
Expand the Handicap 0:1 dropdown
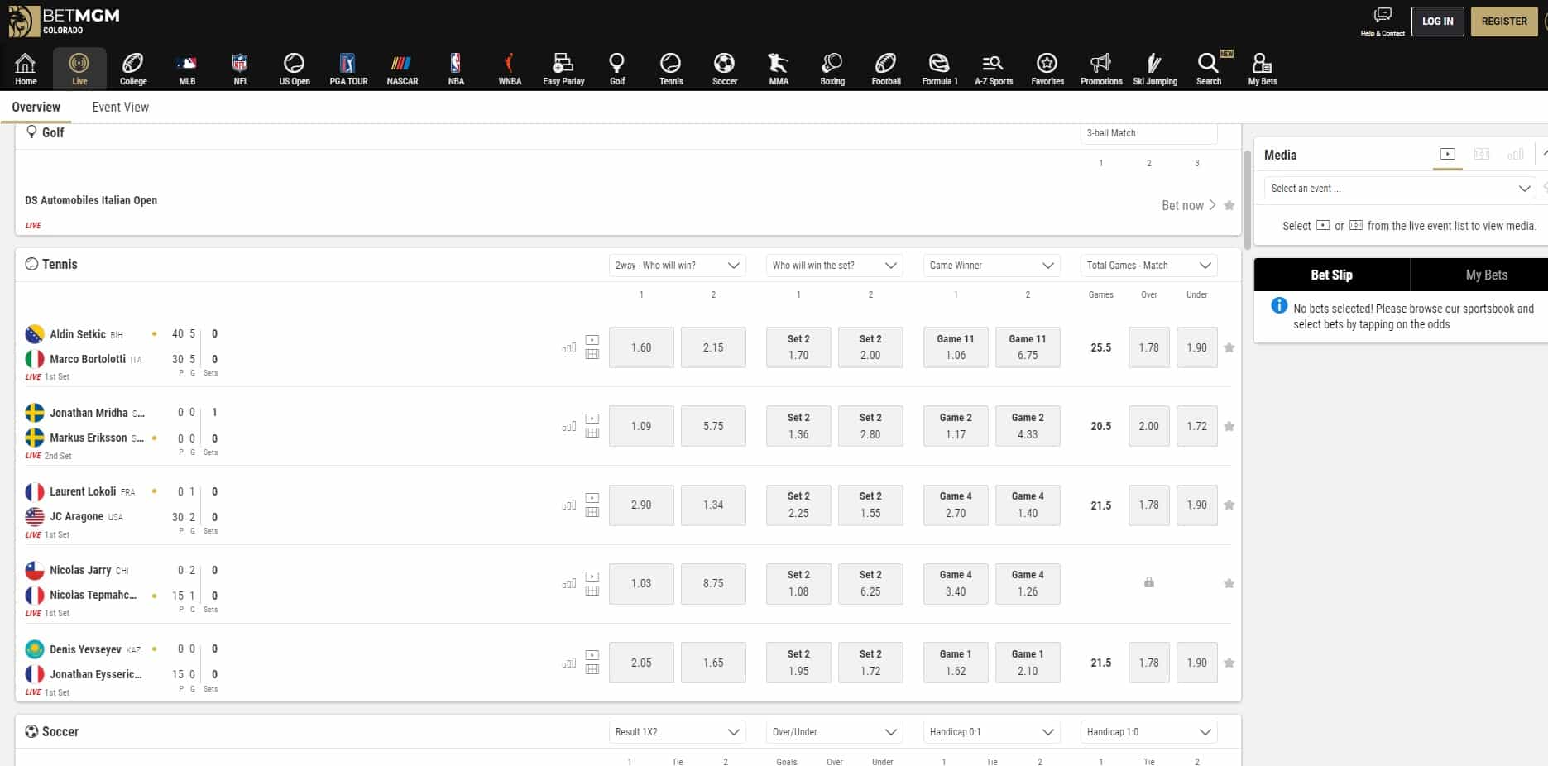click(991, 732)
